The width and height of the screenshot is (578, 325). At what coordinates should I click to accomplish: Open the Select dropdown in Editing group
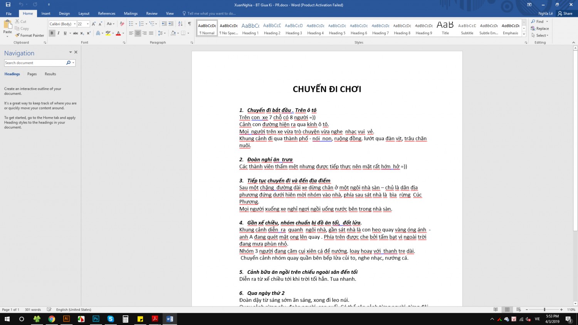[x=539, y=35]
